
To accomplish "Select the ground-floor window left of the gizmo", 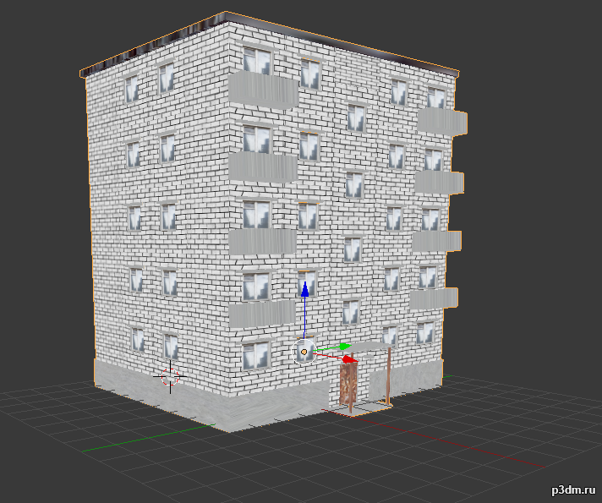I will [256, 357].
